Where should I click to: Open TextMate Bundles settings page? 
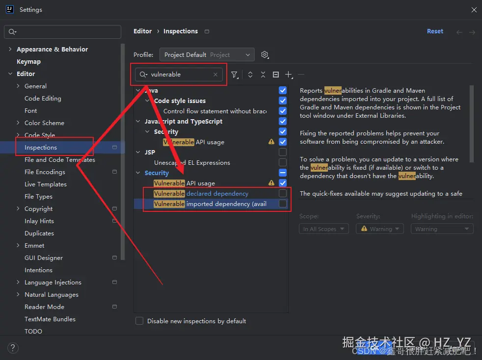click(50, 319)
